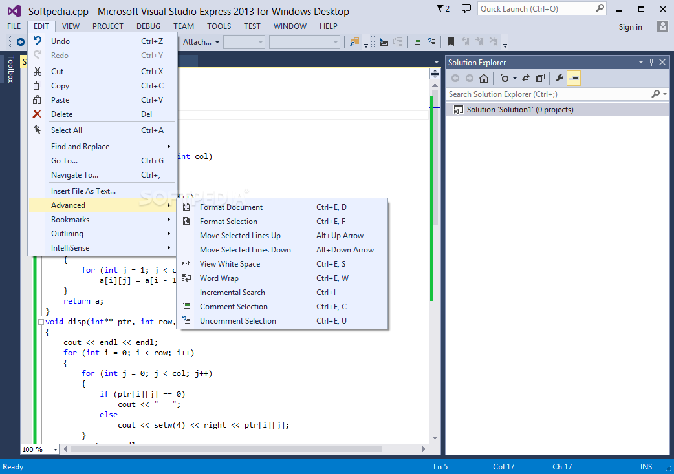Click Collapse All icon in Solution Explorer
The height and width of the screenshot is (474, 674).
[540, 78]
